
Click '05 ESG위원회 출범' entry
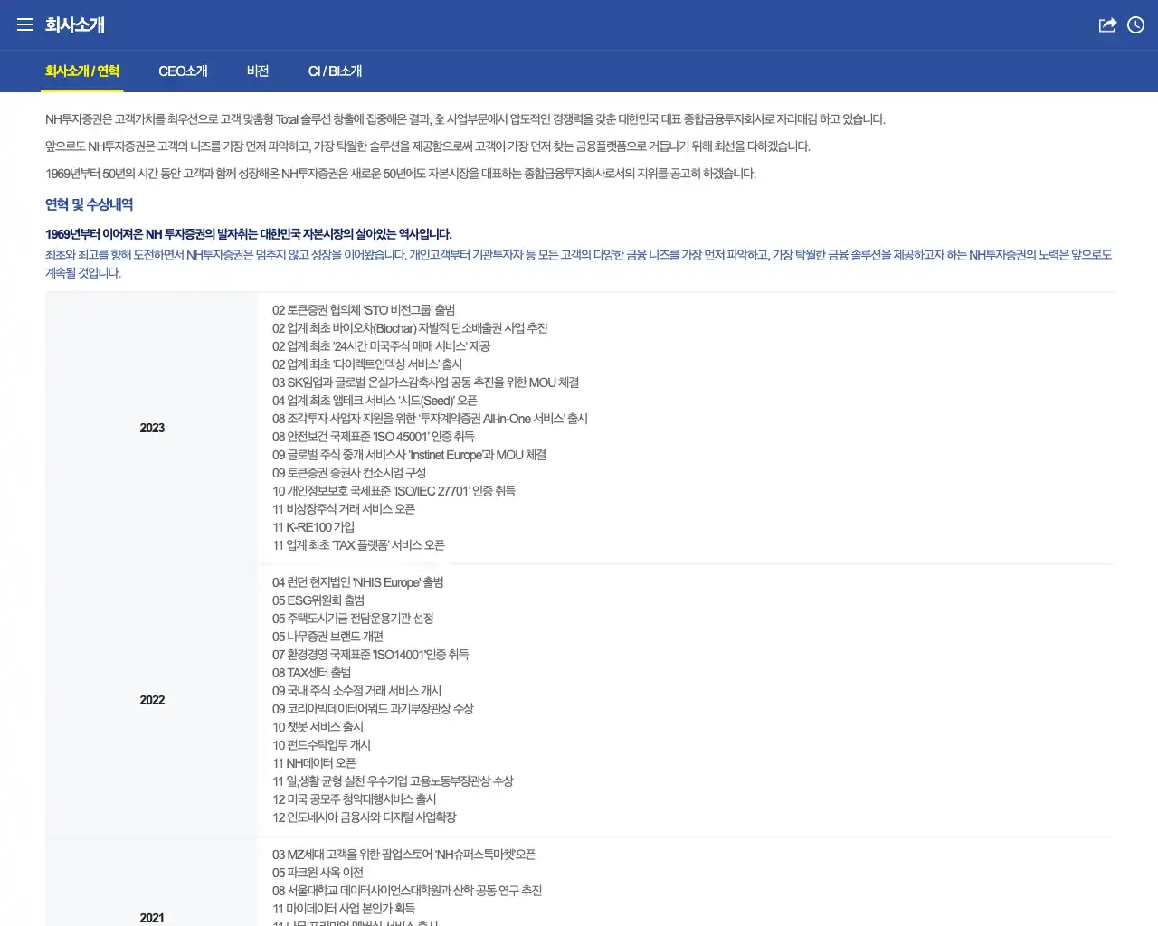click(318, 600)
